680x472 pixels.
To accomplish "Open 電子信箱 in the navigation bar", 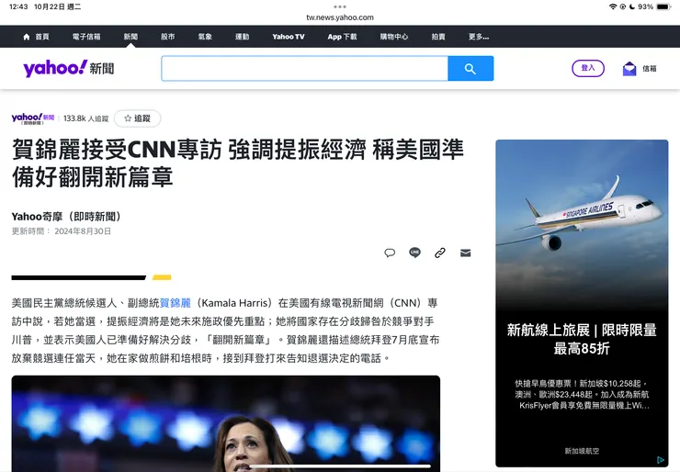I will (86, 37).
